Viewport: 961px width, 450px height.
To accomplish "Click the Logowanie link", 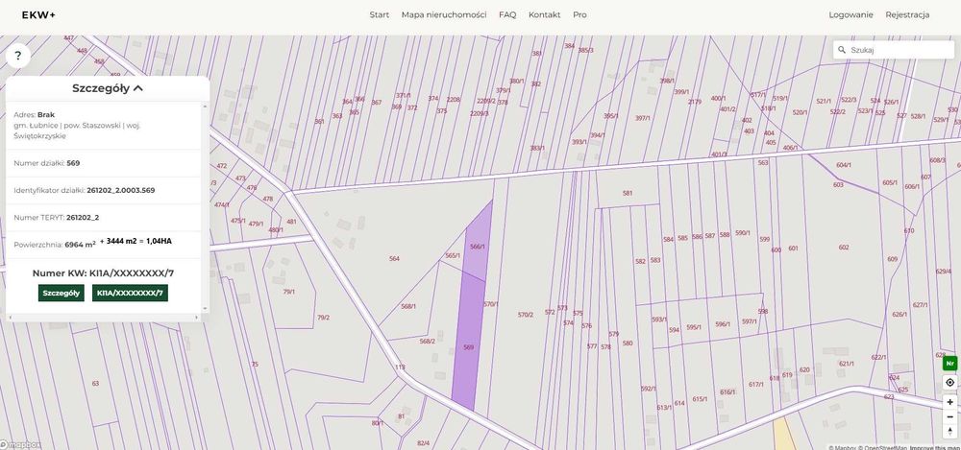I will coord(850,14).
